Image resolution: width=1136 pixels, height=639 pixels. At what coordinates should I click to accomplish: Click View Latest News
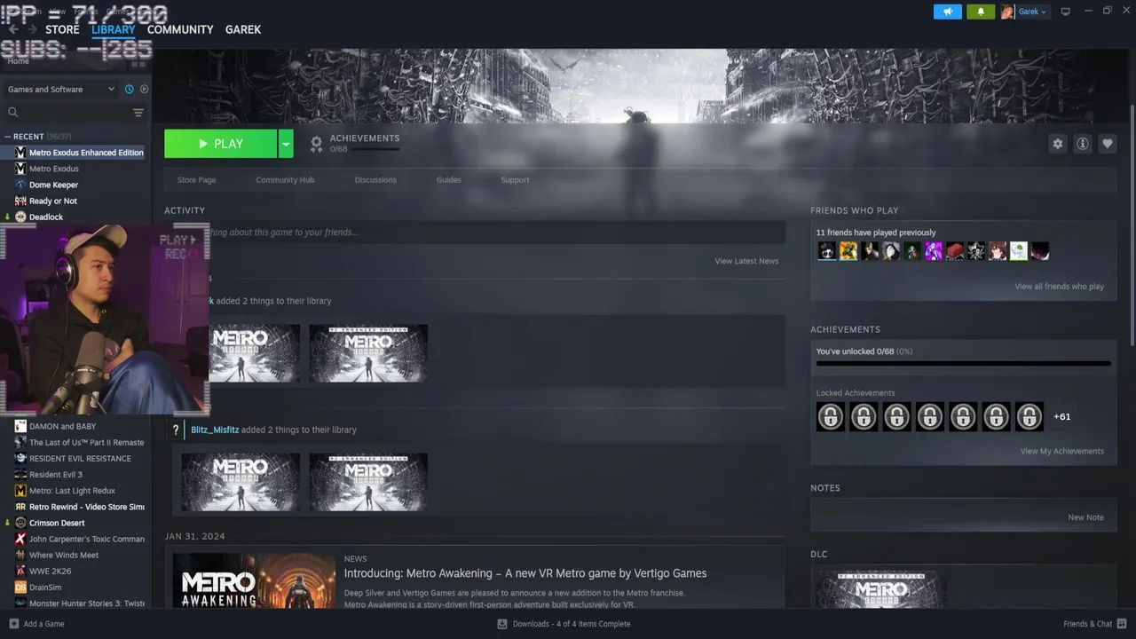746,261
